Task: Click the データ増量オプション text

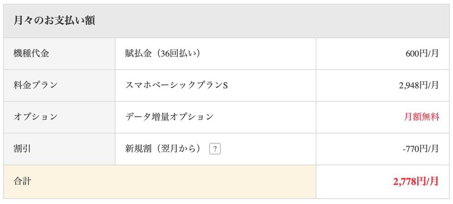Action: pos(169,117)
